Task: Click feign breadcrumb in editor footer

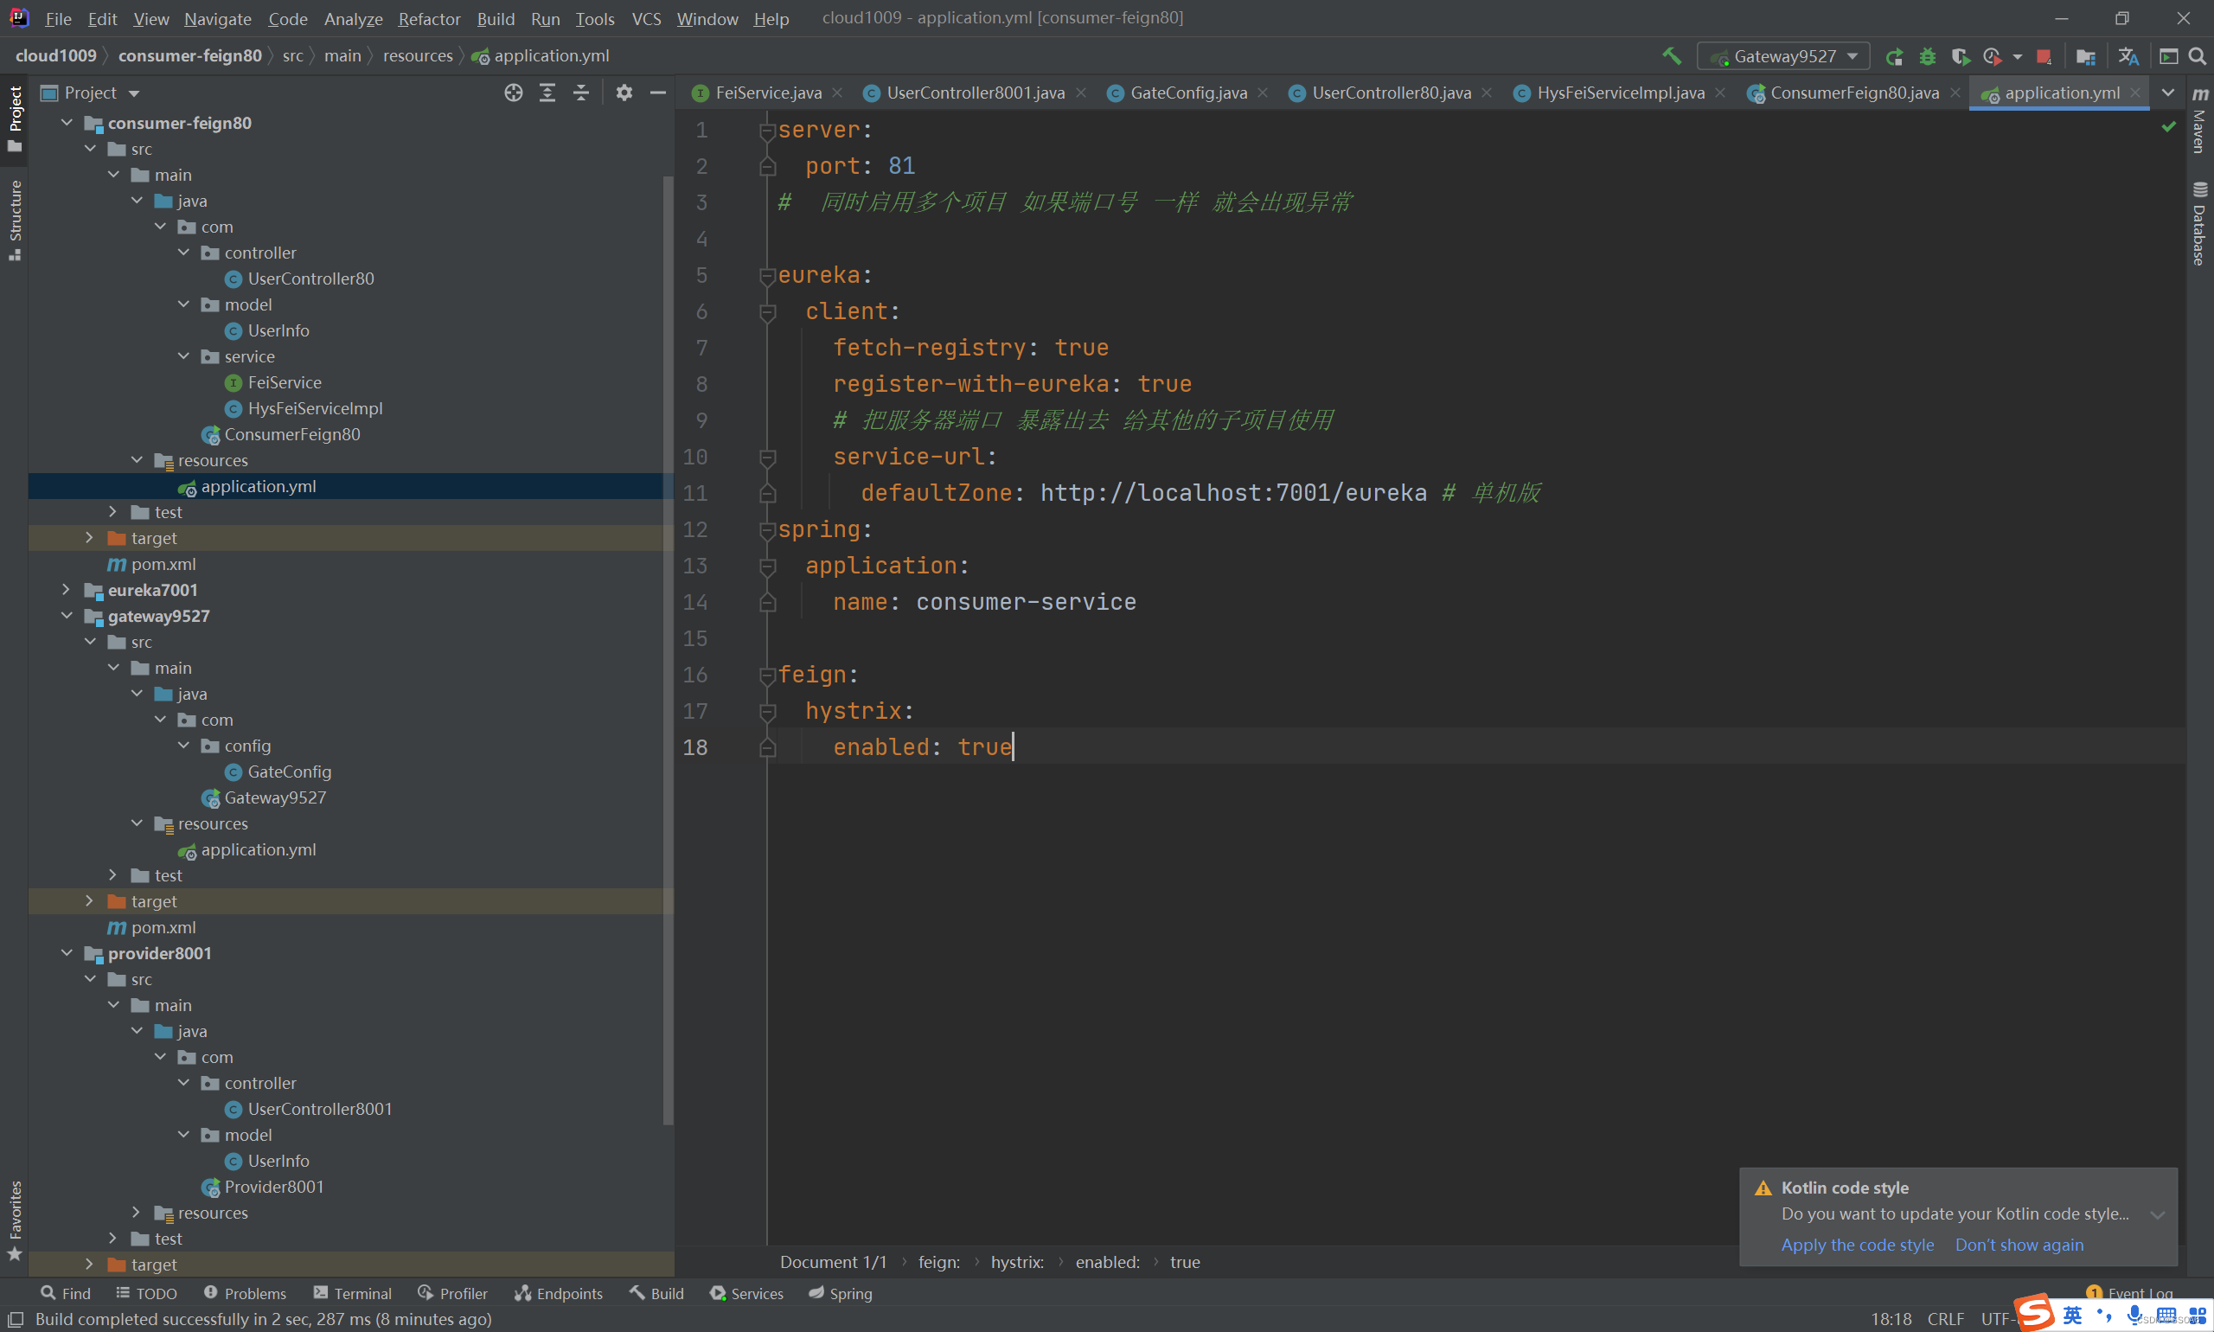Action: [x=938, y=1262]
